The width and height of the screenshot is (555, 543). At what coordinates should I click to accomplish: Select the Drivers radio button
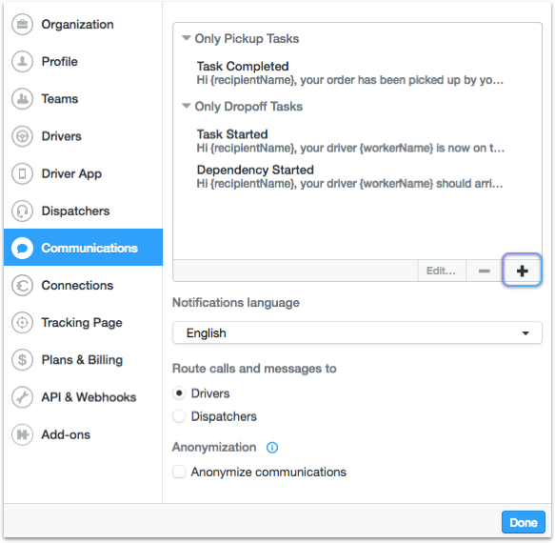(179, 393)
